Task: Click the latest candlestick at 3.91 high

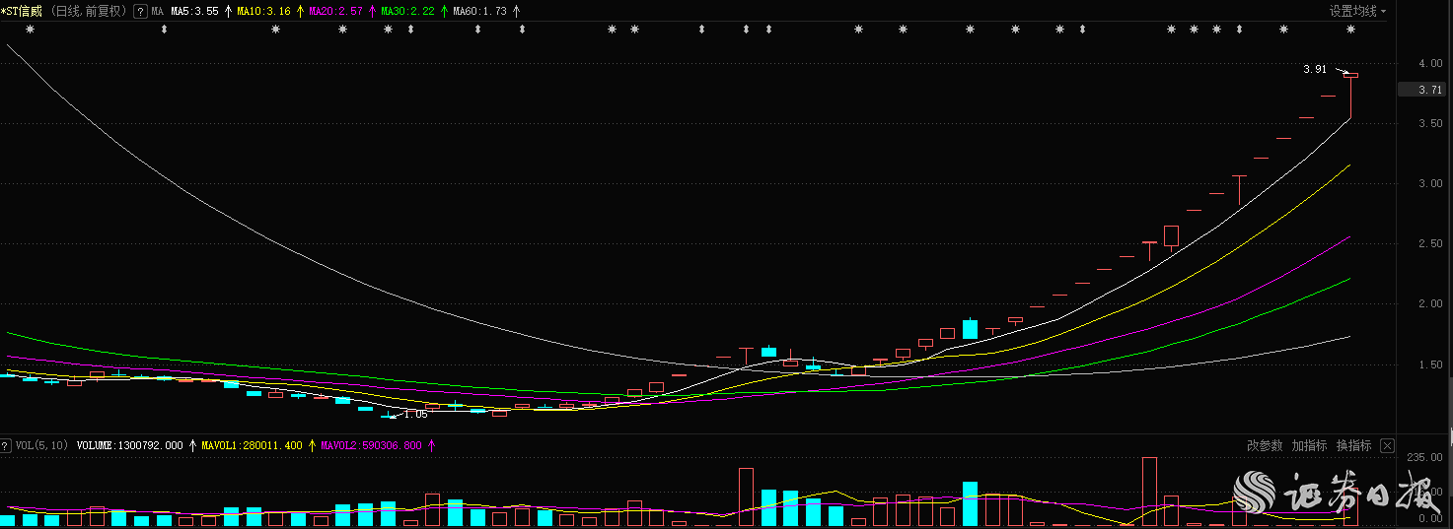Action: click(1350, 75)
